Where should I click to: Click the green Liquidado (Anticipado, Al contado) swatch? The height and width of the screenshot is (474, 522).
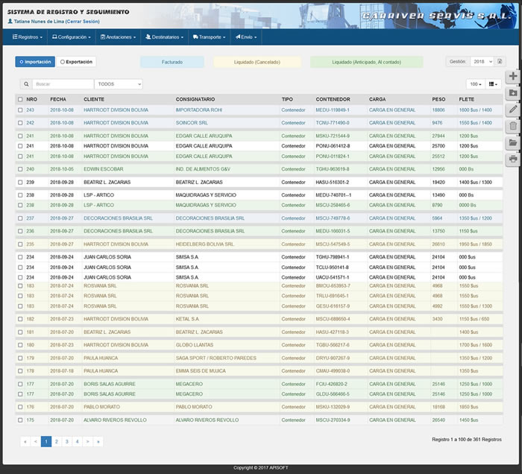pyautogui.click(x=367, y=62)
